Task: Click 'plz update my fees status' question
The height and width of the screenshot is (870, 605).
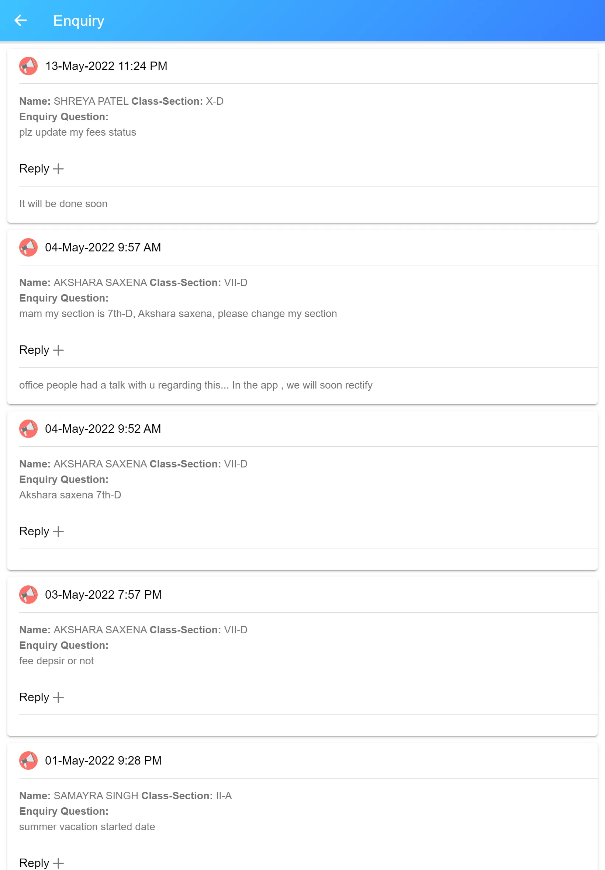Action: (x=78, y=132)
